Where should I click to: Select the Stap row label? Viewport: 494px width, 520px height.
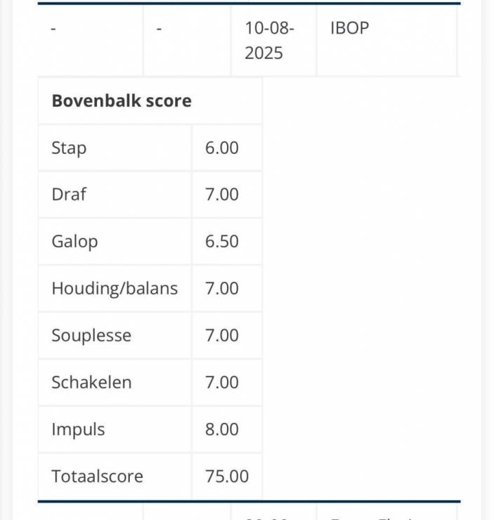pyautogui.click(x=69, y=148)
